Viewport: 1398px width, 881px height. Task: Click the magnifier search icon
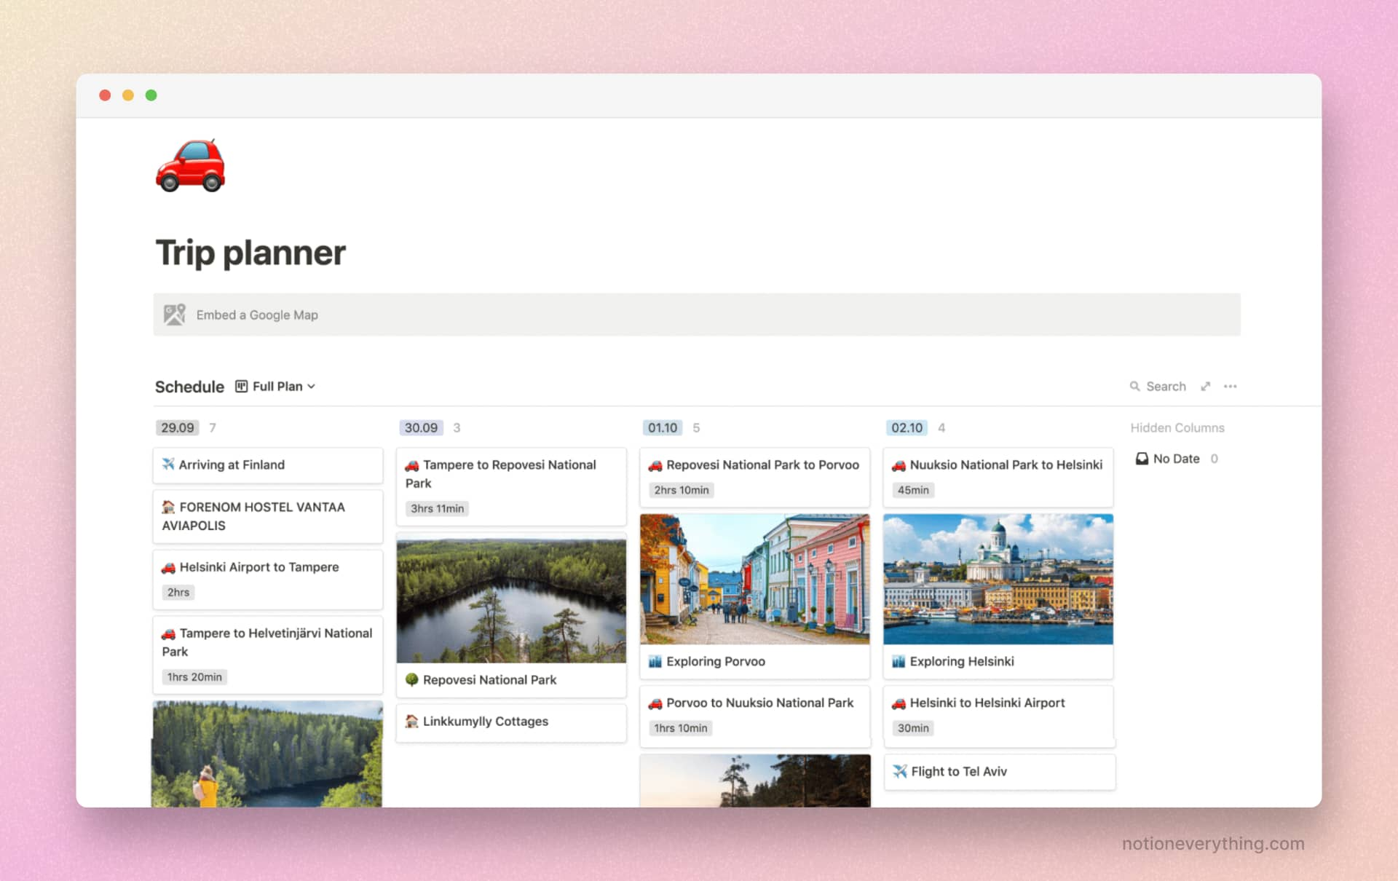click(1134, 387)
